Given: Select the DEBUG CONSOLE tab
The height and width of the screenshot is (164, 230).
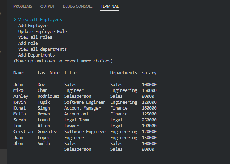Looking at the screenshot, I should [77, 6].
